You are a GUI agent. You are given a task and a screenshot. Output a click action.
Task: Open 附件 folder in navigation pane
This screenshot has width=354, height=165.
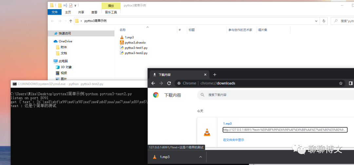64,47
